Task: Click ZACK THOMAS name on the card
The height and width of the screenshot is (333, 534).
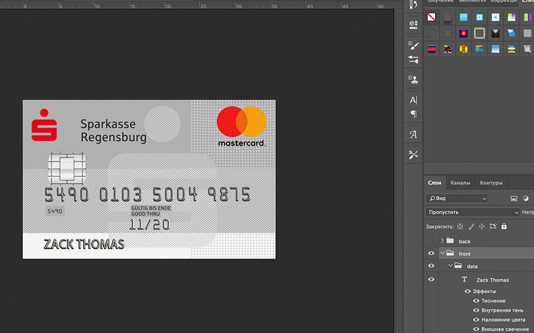Action: pos(84,244)
